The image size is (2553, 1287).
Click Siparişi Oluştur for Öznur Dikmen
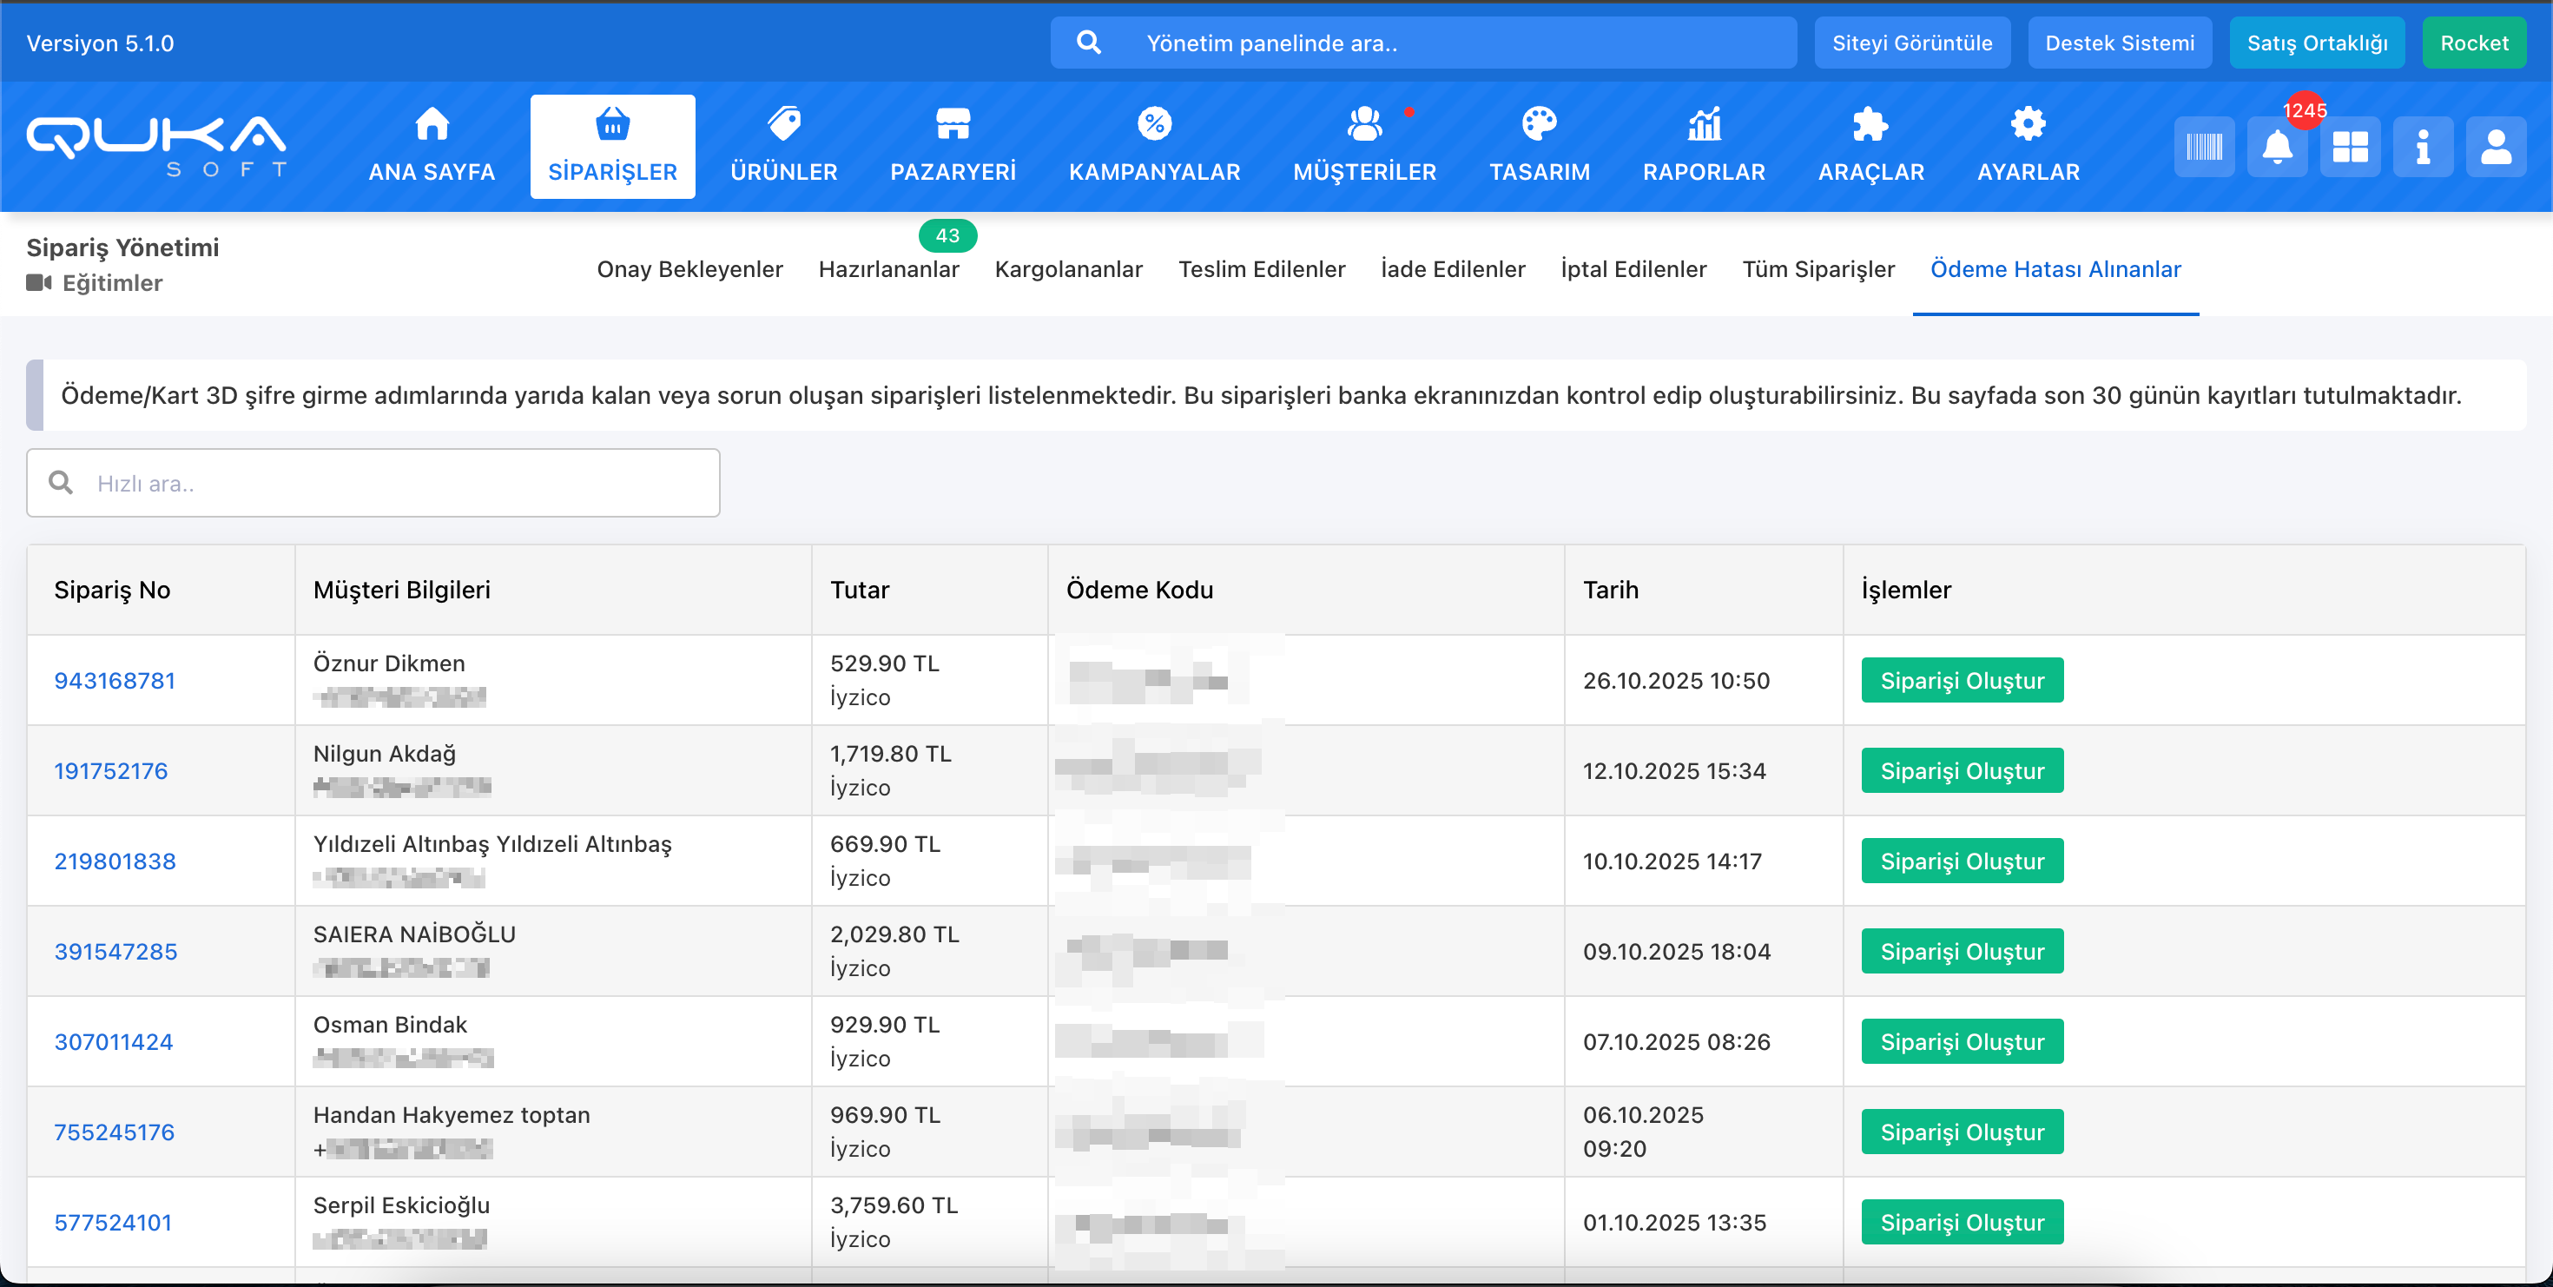tap(1962, 681)
